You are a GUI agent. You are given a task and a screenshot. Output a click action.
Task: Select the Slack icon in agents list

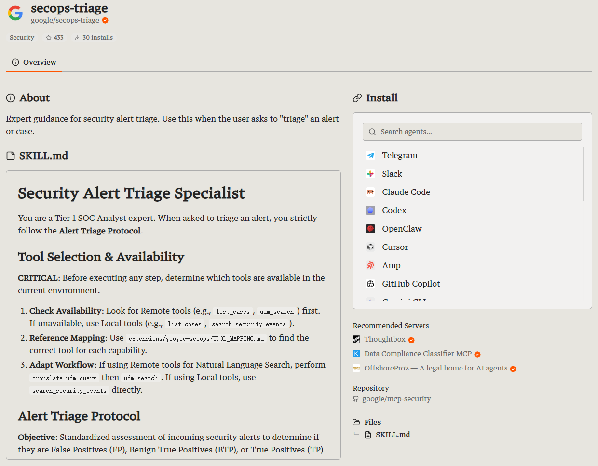coord(370,174)
